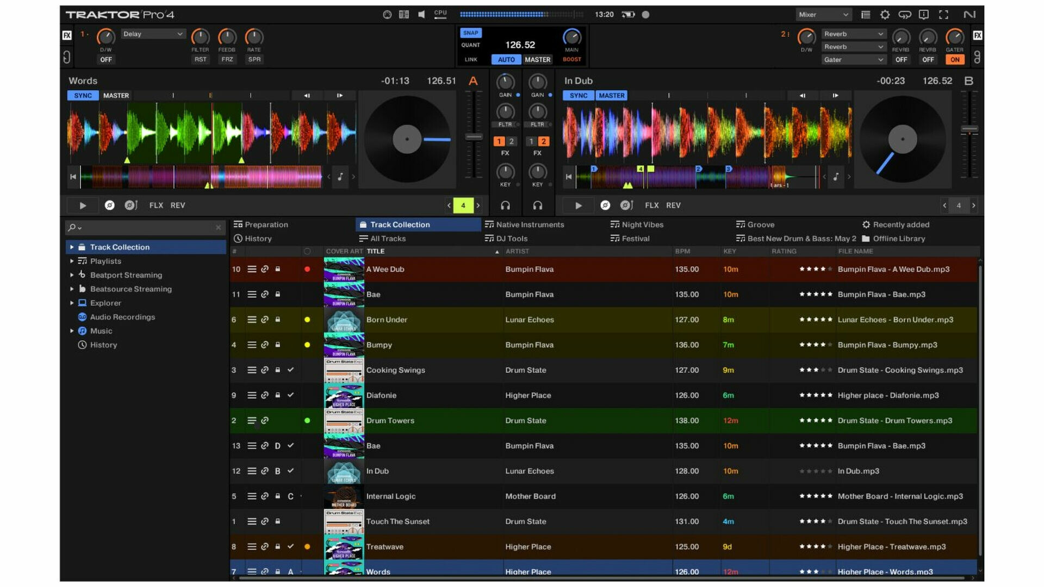Jump to start of deck A track
This screenshot has width=1044, height=587.
73,177
